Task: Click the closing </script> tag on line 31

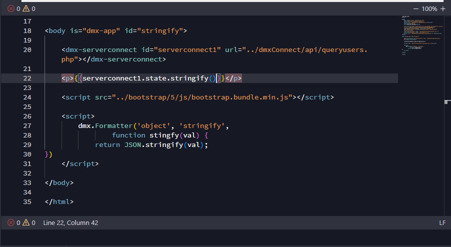Action: pyautogui.click(x=80, y=163)
